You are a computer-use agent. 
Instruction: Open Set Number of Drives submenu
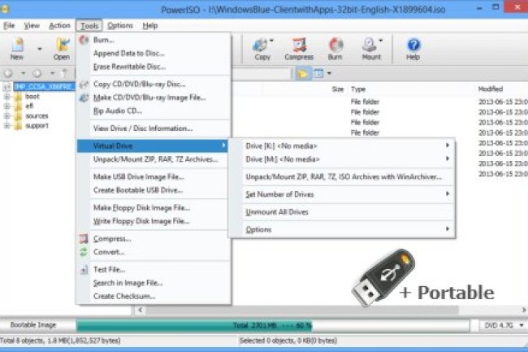point(347,194)
